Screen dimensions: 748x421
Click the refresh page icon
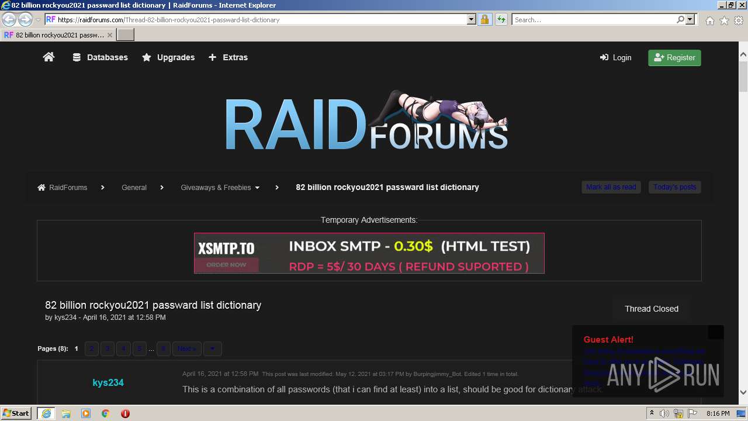pos(501,19)
